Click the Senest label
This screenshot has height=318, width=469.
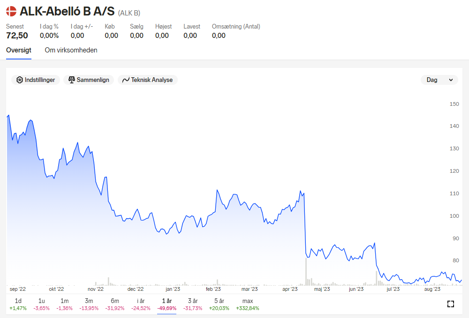pos(15,27)
